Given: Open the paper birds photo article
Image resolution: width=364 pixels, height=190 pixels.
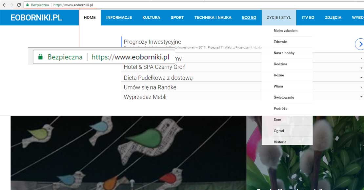Looking at the screenshot, I should pos(128,153).
